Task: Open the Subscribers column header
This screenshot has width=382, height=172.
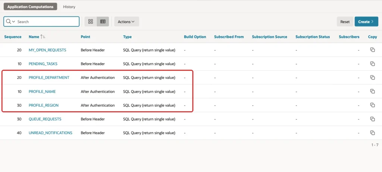Action: pos(349,37)
